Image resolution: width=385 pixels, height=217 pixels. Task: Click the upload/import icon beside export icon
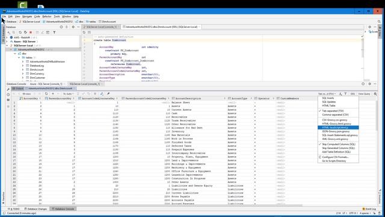[x=345, y=94]
